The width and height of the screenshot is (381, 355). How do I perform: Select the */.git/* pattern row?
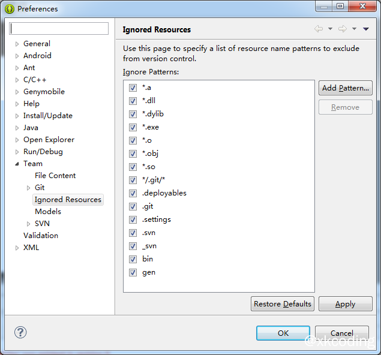click(154, 180)
